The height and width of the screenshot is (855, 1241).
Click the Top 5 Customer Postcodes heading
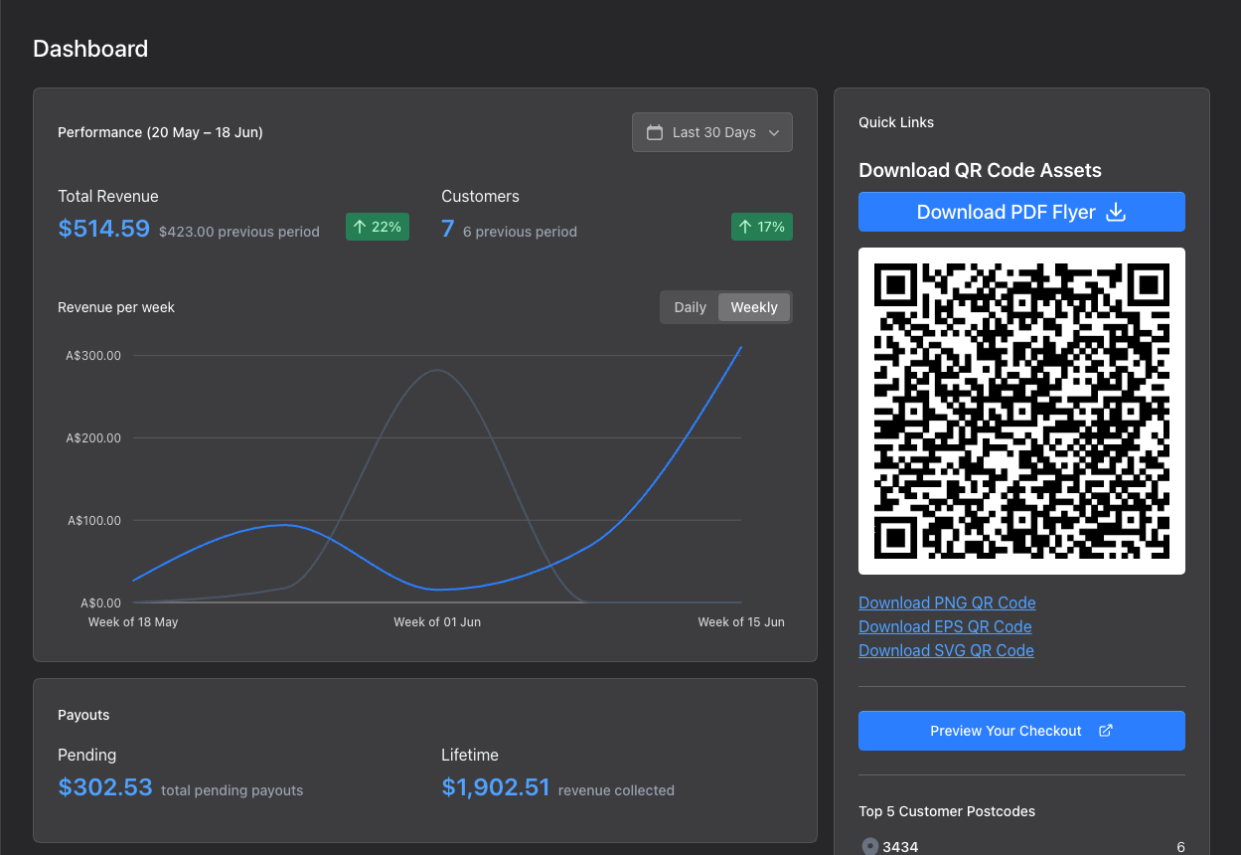pyautogui.click(x=947, y=811)
